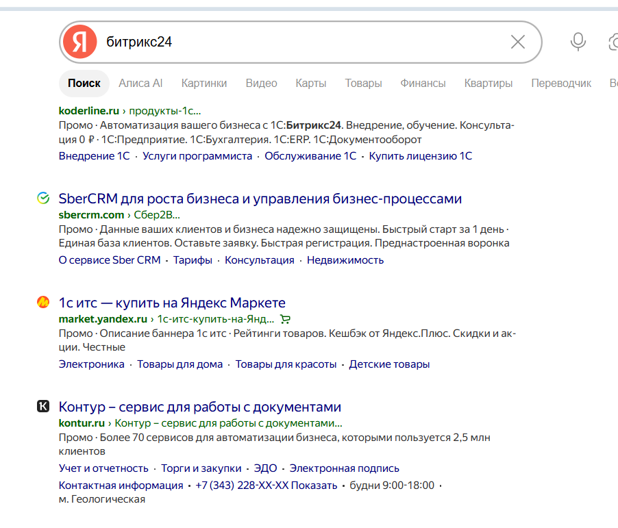The image size is (618, 528).
Task: Switch to the Алиса AI tab
Action: pos(140,83)
